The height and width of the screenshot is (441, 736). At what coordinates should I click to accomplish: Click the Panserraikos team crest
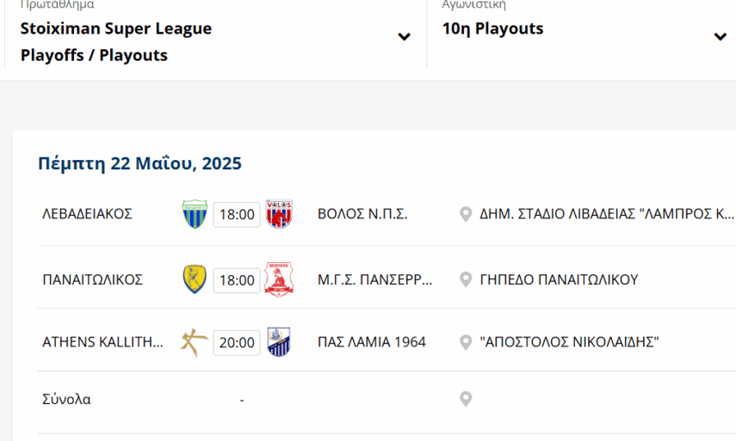(x=279, y=279)
